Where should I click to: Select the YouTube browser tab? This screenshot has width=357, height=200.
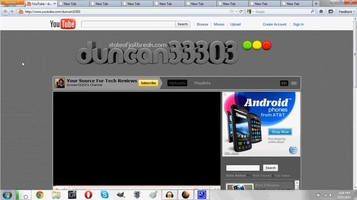pos(41,4)
